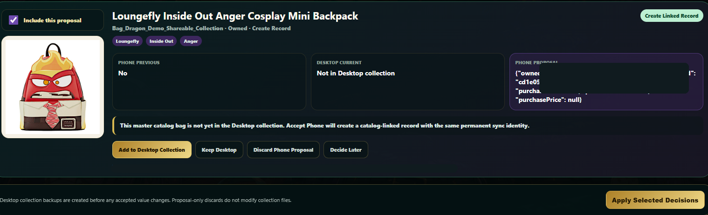Select the Inside Out tag chip
Image resolution: width=708 pixels, height=215 pixels.
(x=161, y=41)
